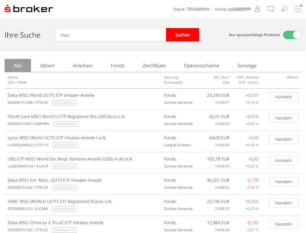
Task: Click Sparplanfähig badge next to IE00B4L5Y983
Action: click(66, 124)
